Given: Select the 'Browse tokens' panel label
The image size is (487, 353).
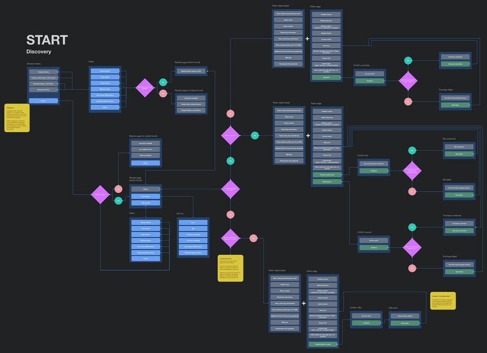Looking at the screenshot, I should tap(34, 64).
